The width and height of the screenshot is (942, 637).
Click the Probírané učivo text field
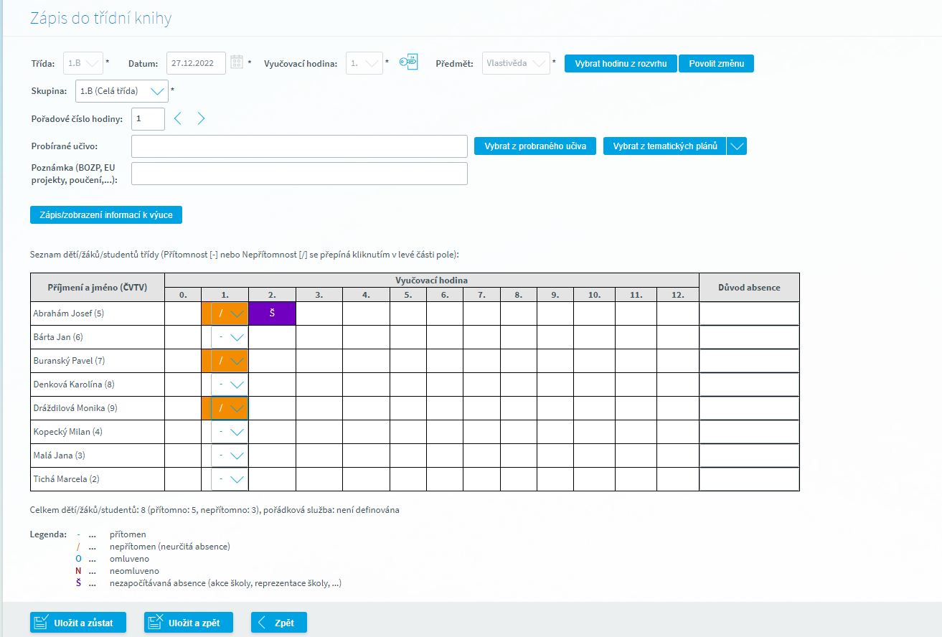[300, 146]
